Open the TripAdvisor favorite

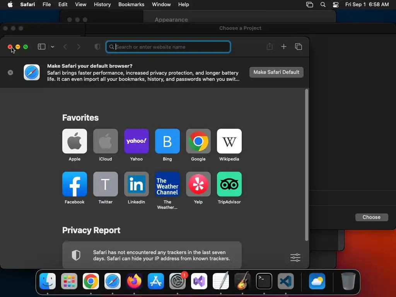[x=229, y=188]
